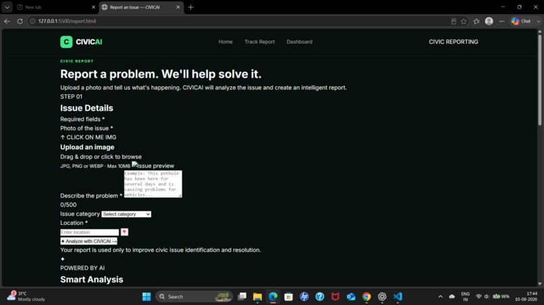Screen dimensions: 544x305
Task: Open Copilot Chat button
Action: click(522, 21)
